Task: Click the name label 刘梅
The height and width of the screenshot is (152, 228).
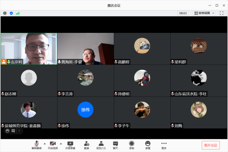Action: (178, 126)
